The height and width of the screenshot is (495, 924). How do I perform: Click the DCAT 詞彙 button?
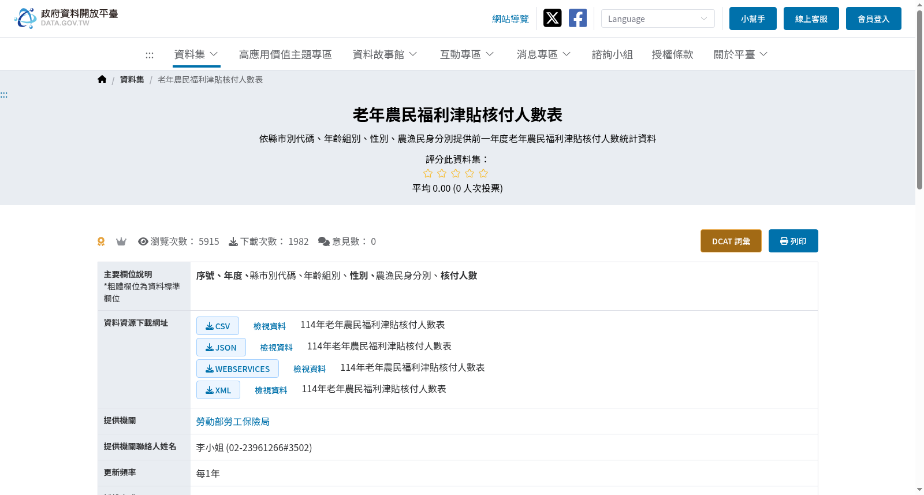pyautogui.click(x=731, y=241)
